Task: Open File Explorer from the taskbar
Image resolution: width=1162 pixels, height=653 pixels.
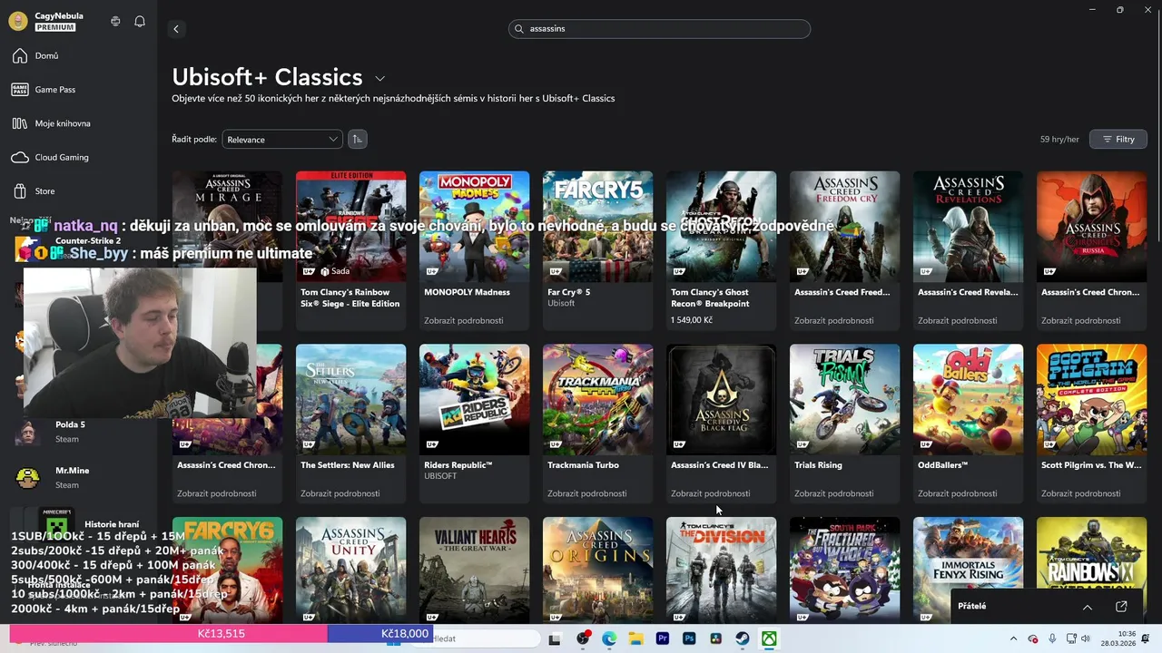Action: [635, 638]
